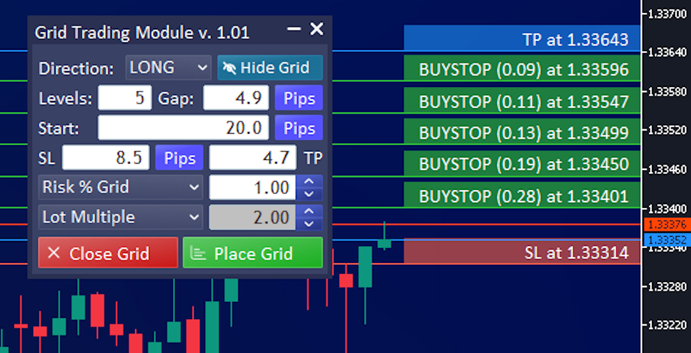The image size is (691, 353).
Task: Close the Grid Trading Module panel
Action: click(316, 29)
